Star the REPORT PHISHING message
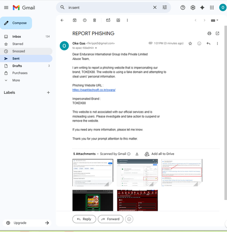The height and width of the screenshot is (232, 227). tap(190, 44)
